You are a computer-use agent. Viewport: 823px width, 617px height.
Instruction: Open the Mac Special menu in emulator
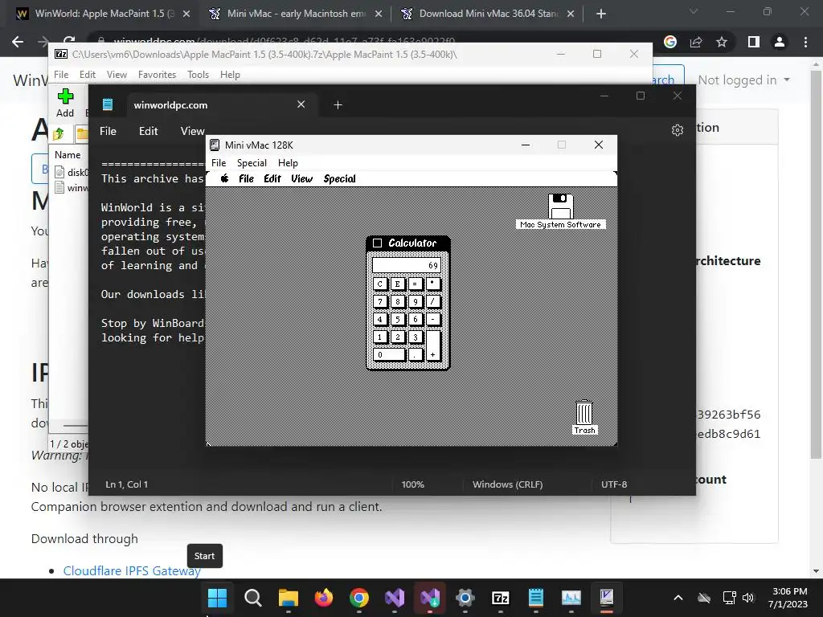340,178
